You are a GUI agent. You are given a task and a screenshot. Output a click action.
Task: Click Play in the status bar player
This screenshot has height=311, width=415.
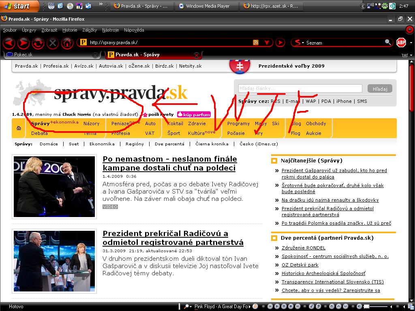(277, 306)
